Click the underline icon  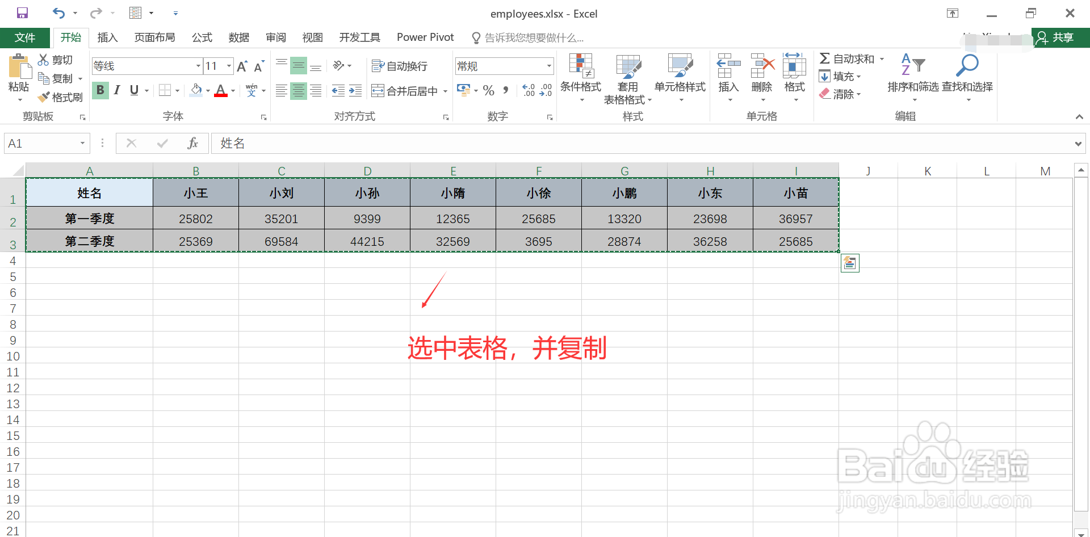click(134, 90)
